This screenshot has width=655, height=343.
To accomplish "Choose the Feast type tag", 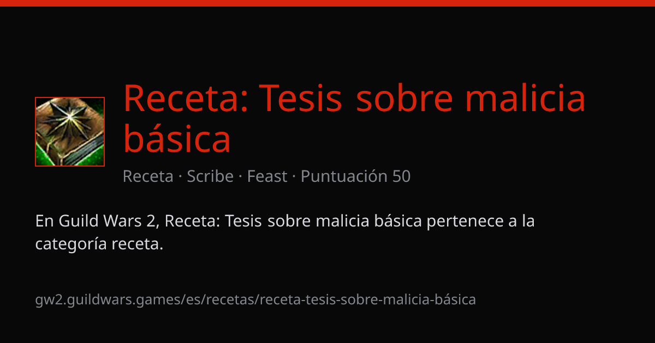I will [267, 176].
